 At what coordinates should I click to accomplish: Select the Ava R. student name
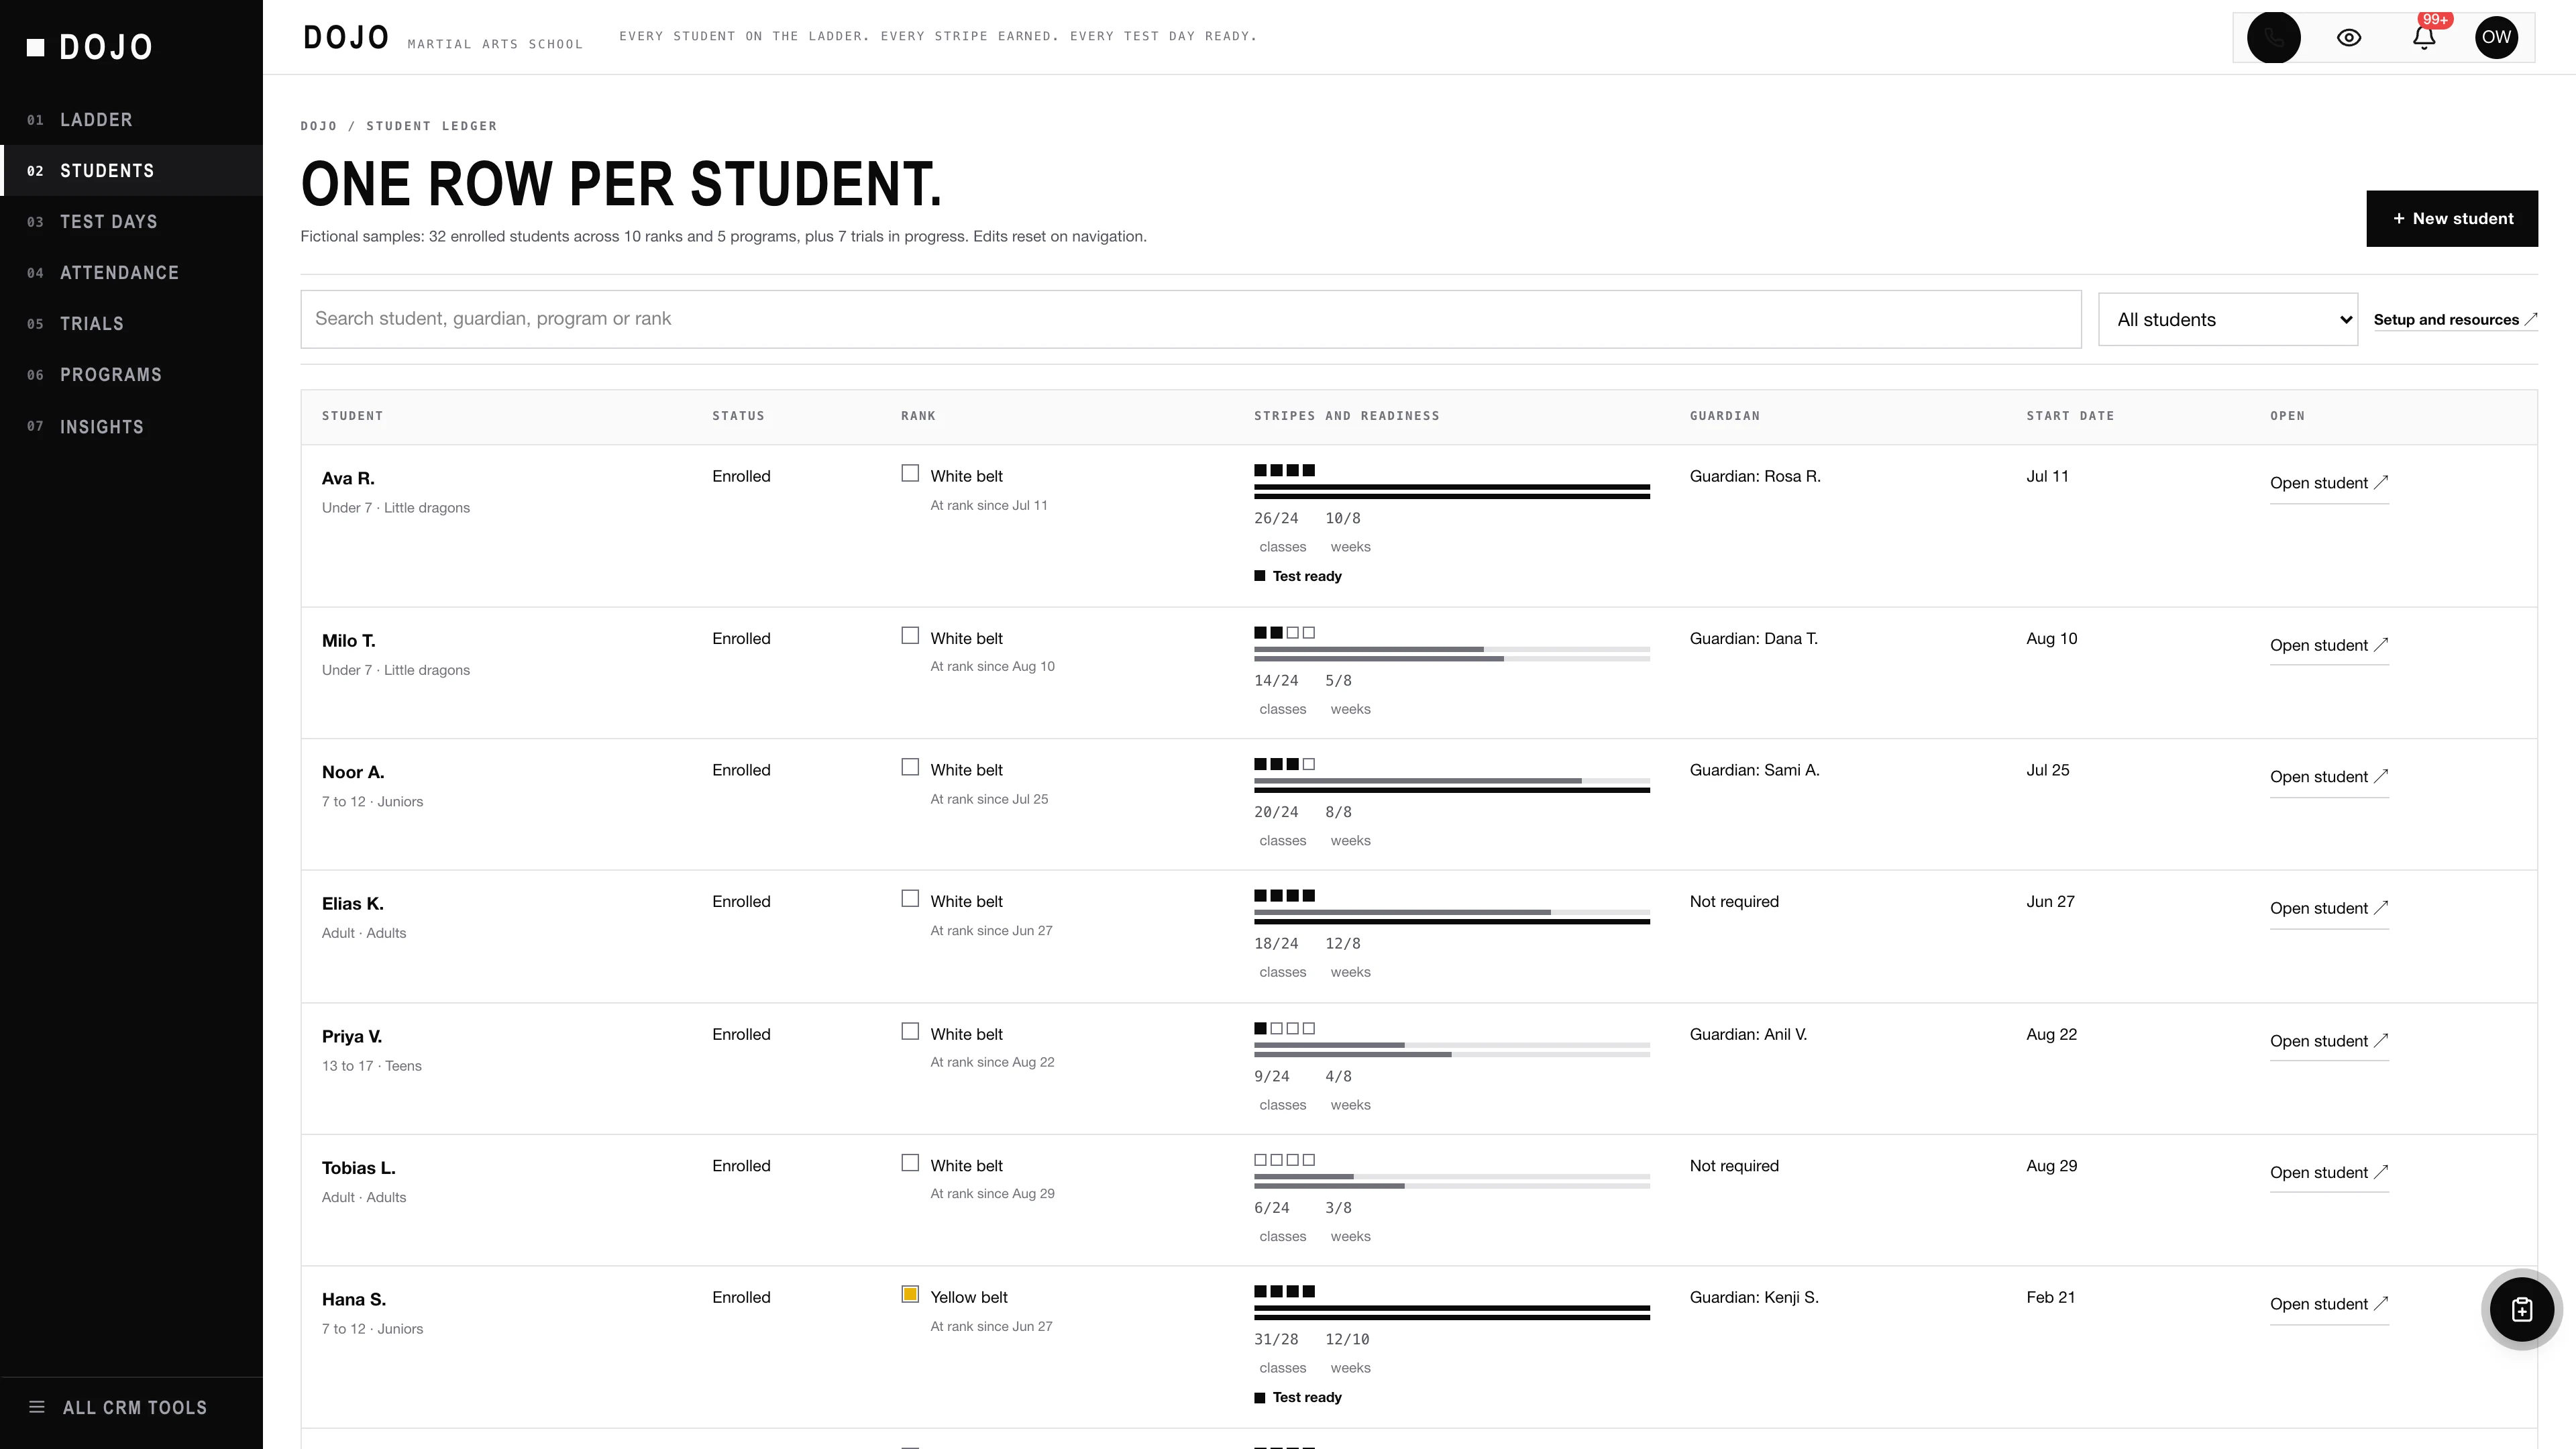tap(348, 478)
